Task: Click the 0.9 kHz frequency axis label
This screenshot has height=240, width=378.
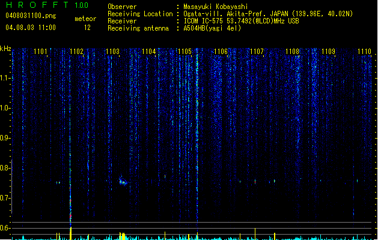Action: (x=5, y=138)
